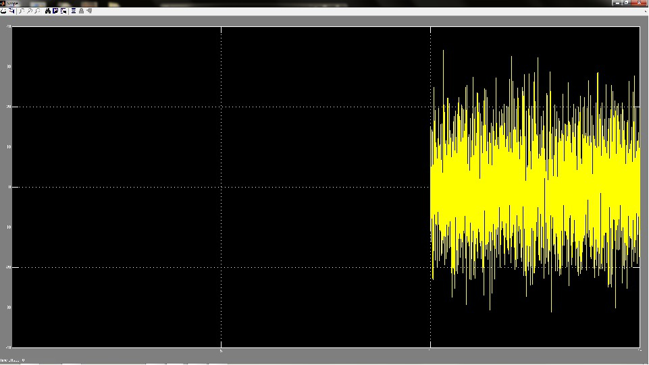This screenshot has width=649, height=365.
Task: Autoscale the plot with the binoculars icon
Action: pos(48,11)
